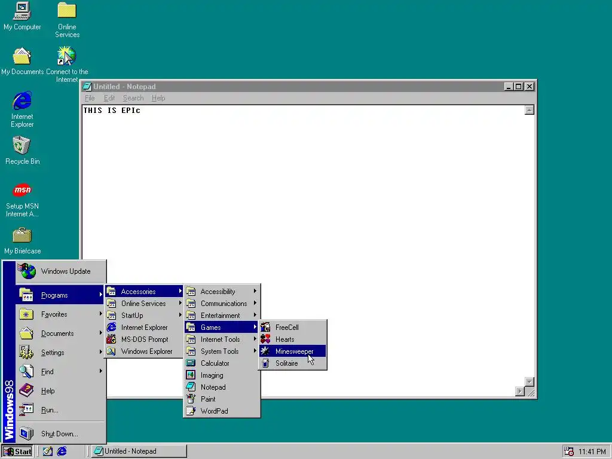Maximize the Notepad window
This screenshot has height=459, width=612.
(519, 87)
